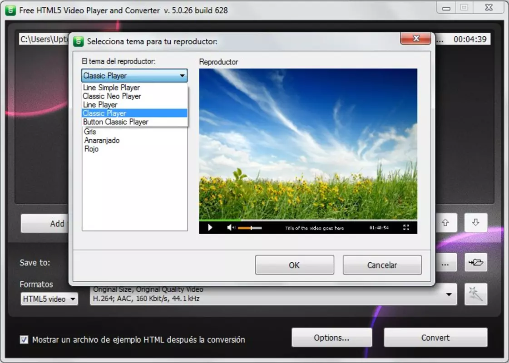Confirm the theme with the OK button
The height and width of the screenshot is (363, 509).
pos(294,265)
